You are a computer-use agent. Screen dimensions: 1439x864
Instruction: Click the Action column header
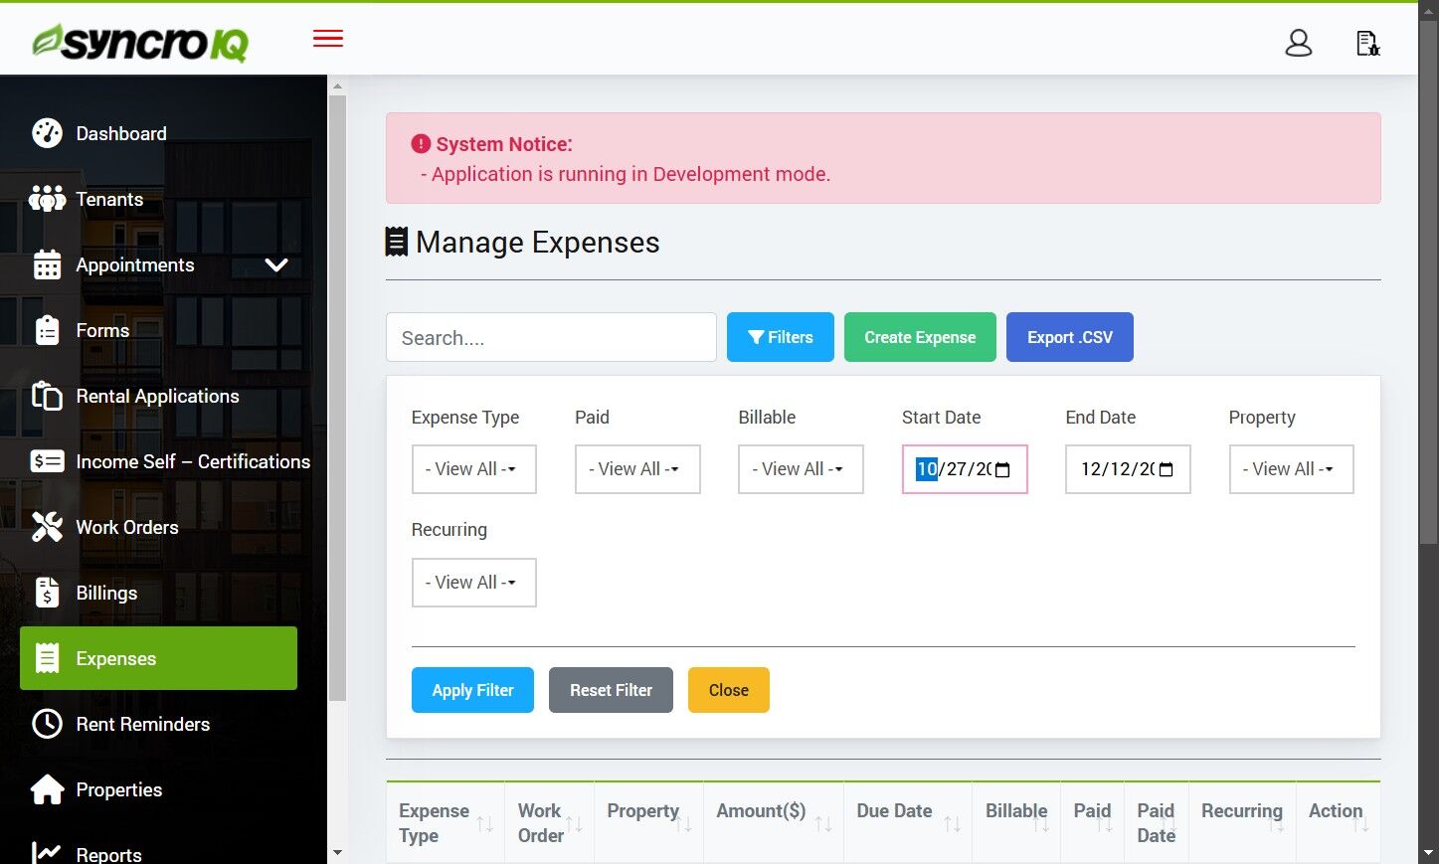[1338, 823]
